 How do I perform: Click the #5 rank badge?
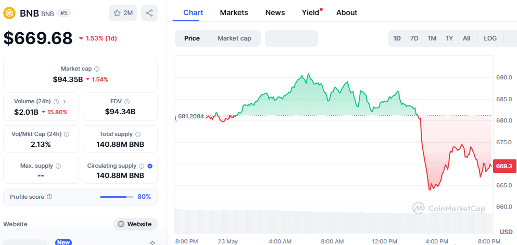64,13
